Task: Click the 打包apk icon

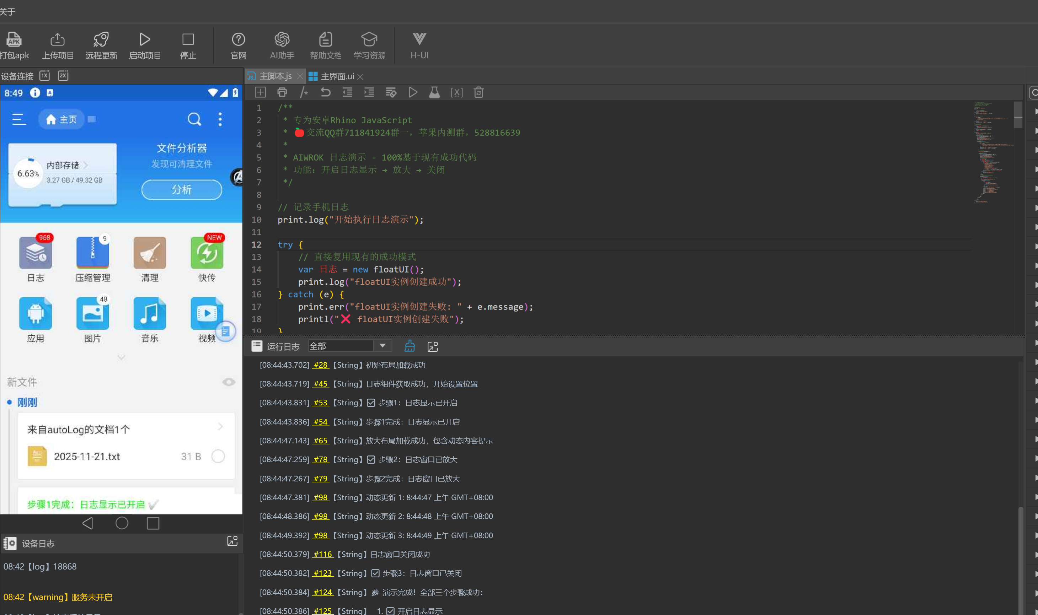Action: click(14, 40)
